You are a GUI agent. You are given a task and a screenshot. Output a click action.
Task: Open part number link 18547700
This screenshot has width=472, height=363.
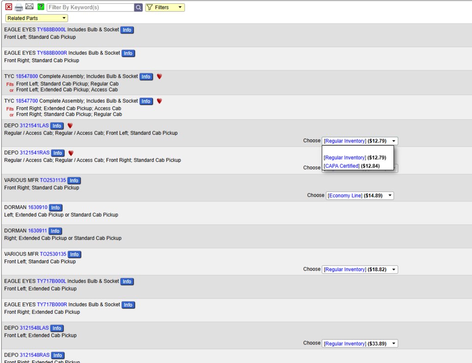tap(27, 101)
